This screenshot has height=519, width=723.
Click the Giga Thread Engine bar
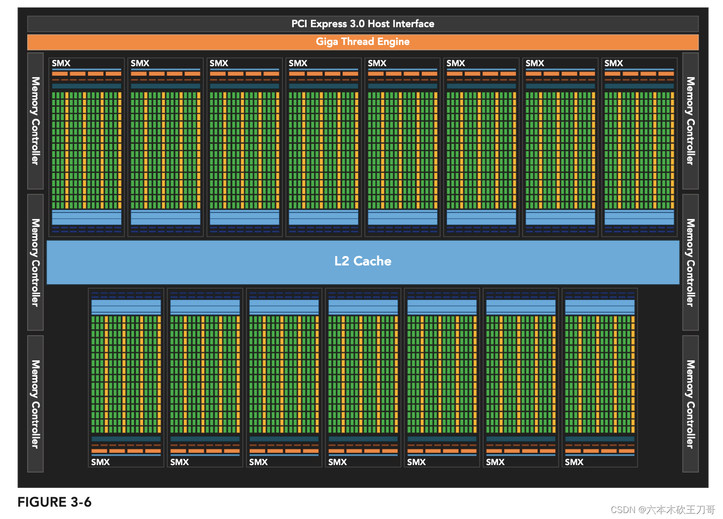point(362,42)
